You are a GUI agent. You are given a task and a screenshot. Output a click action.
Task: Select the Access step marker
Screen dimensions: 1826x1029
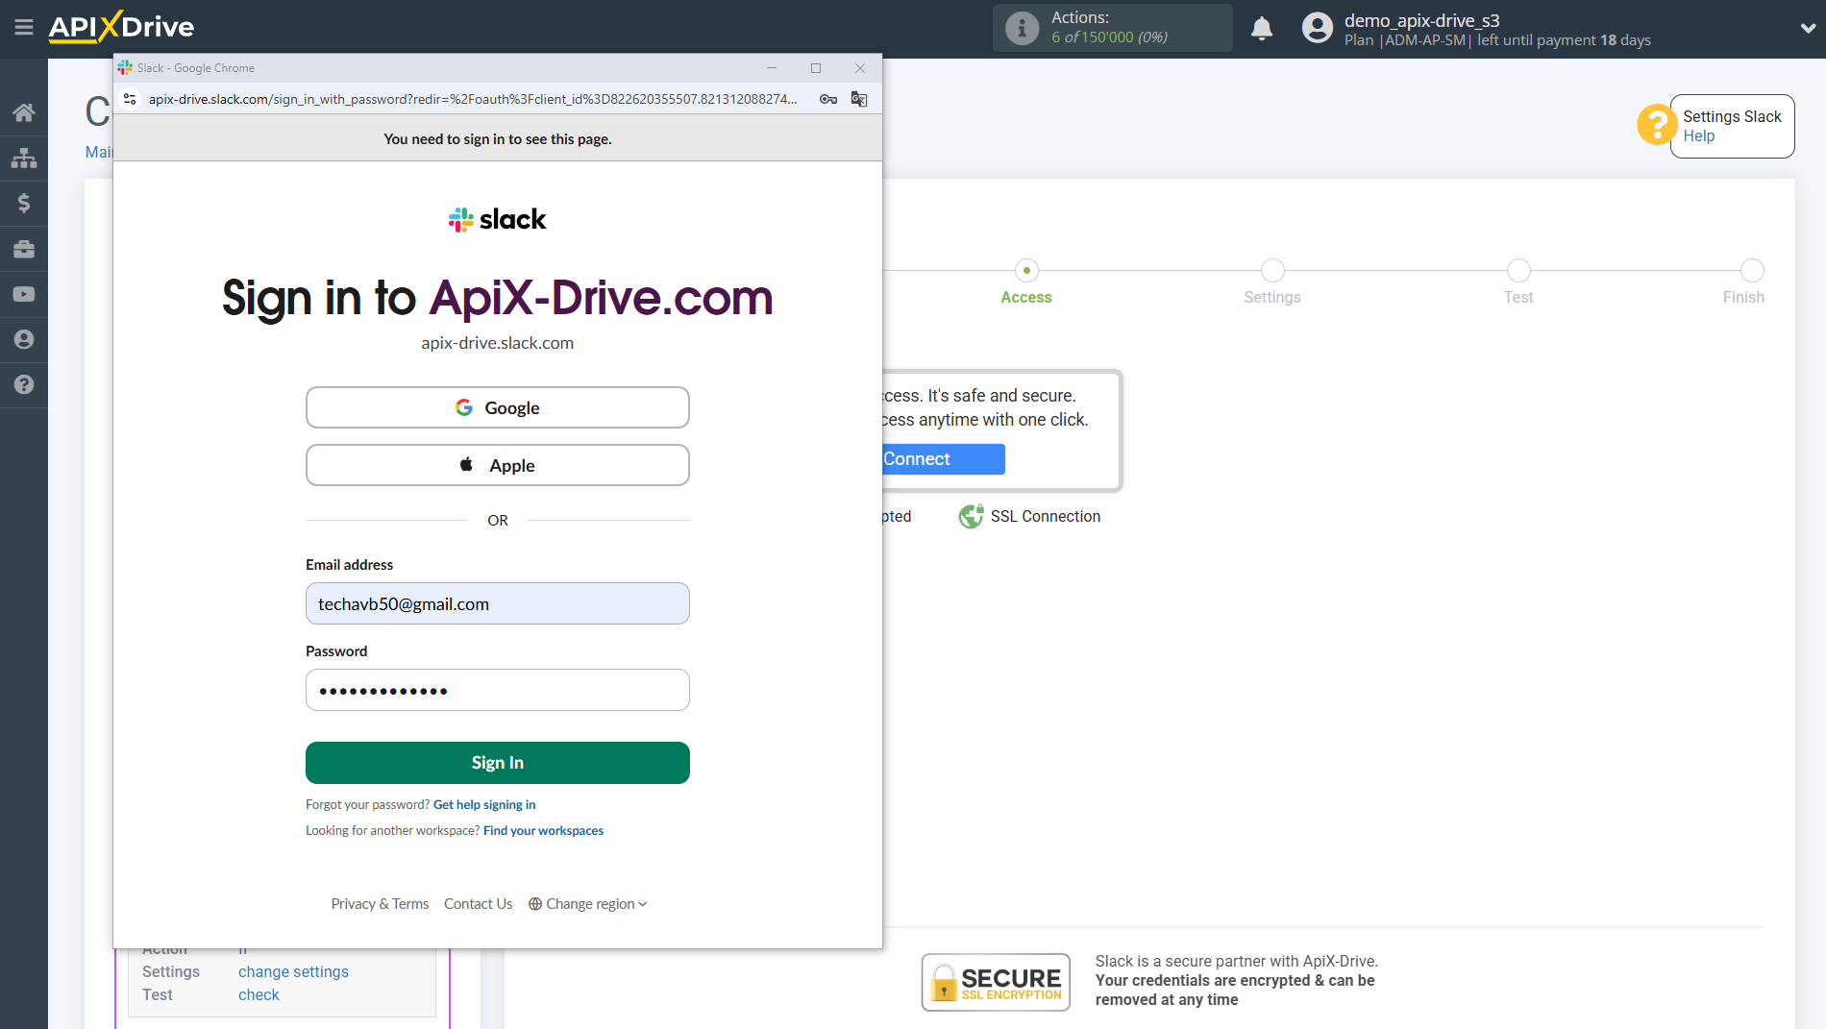[1026, 270]
